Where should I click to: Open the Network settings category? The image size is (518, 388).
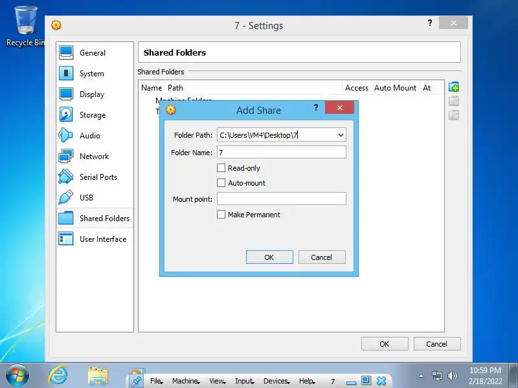(95, 156)
